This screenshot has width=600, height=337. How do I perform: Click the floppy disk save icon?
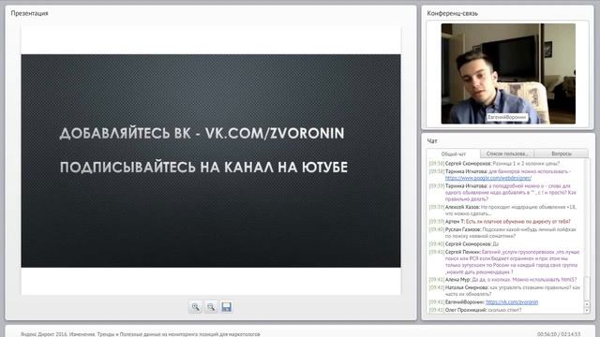click(x=227, y=307)
